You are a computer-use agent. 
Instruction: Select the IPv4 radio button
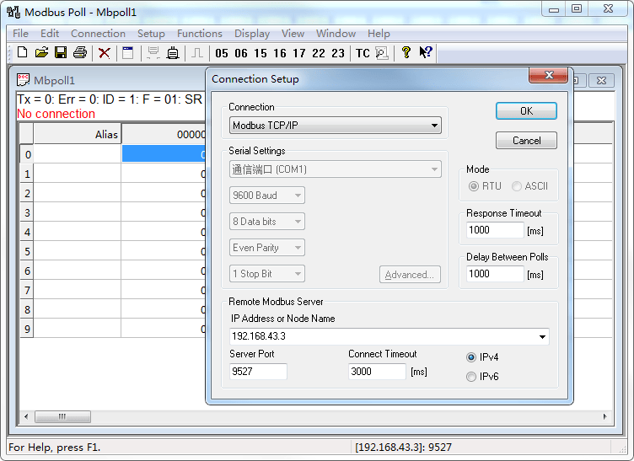click(x=471, y=357)
